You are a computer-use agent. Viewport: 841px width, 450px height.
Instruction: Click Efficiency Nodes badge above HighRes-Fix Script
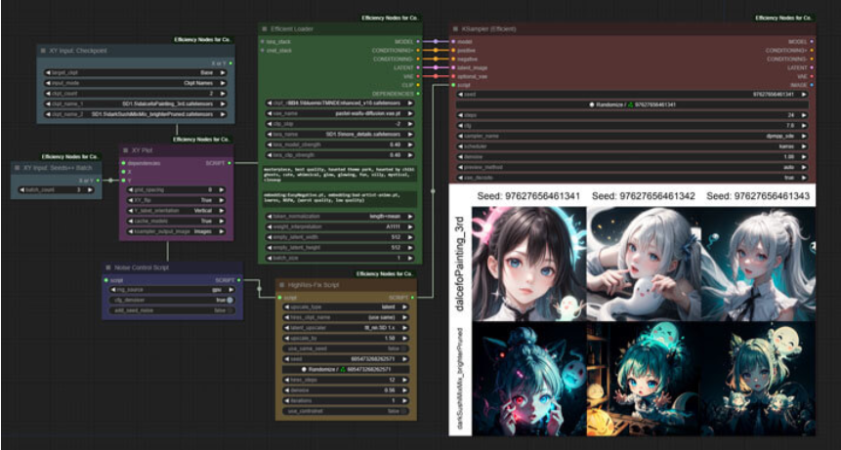386,273
